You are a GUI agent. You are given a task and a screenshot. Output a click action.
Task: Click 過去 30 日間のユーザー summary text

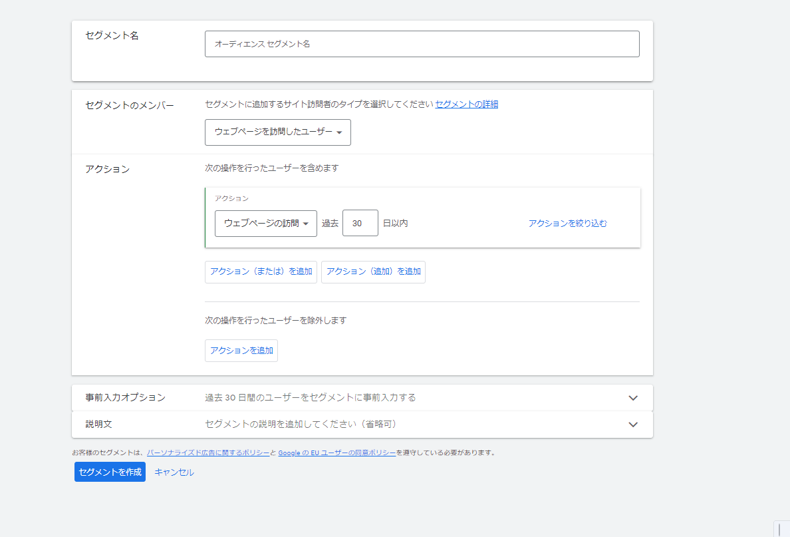[310, 397]
